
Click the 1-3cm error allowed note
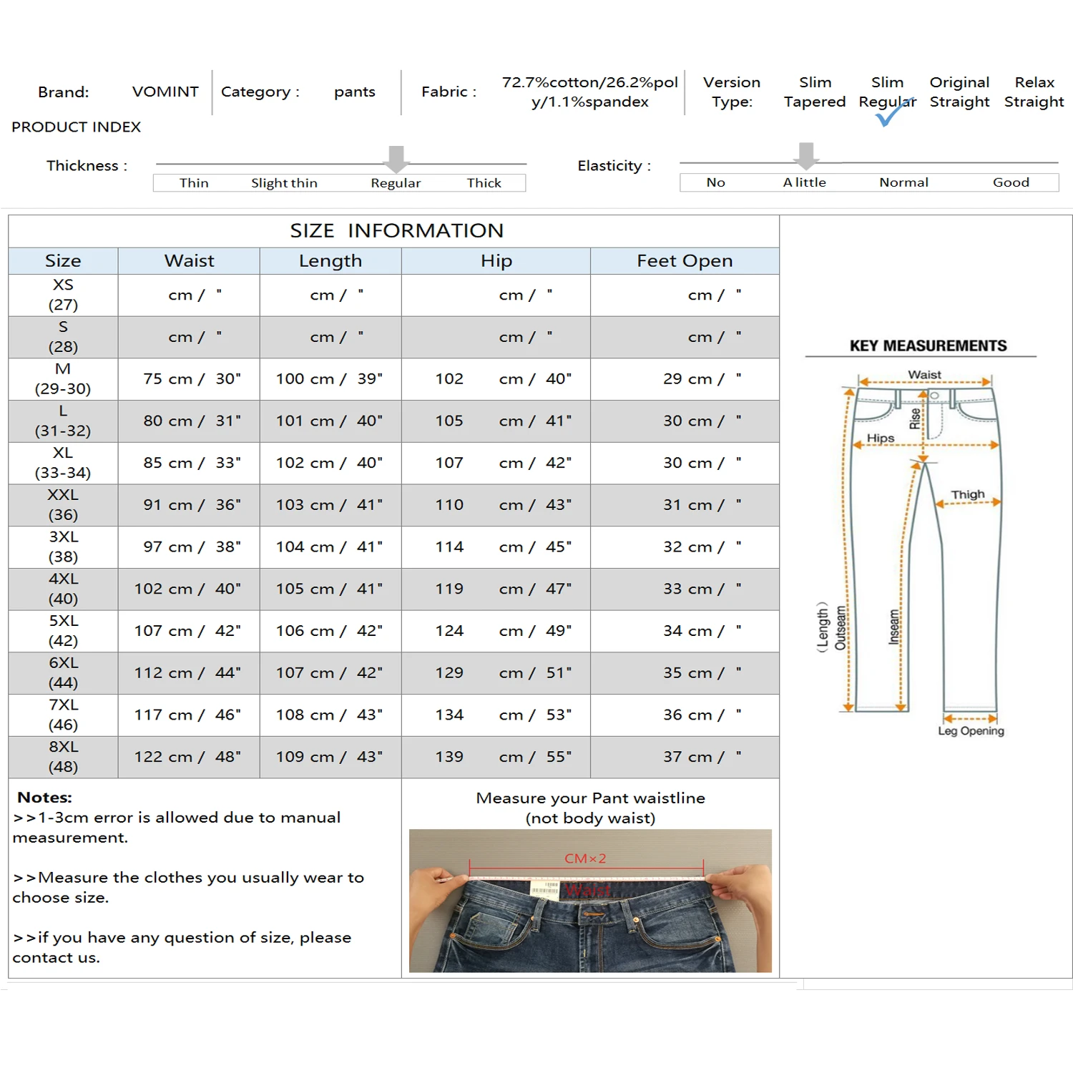point(176,827)
